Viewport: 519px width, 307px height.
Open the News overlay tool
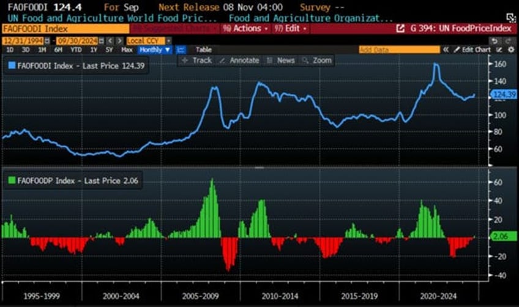click(x=281, y=61)
